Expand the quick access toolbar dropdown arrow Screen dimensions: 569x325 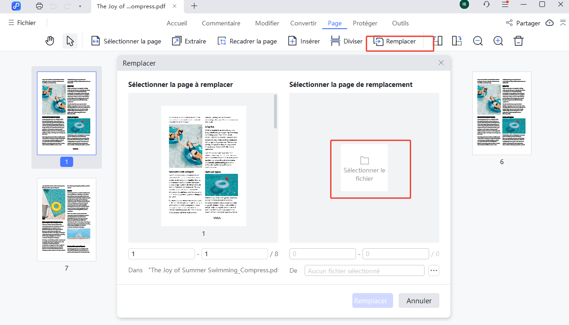pos(80,6)
